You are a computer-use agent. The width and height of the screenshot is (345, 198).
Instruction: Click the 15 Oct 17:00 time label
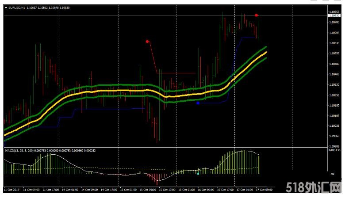167,190
